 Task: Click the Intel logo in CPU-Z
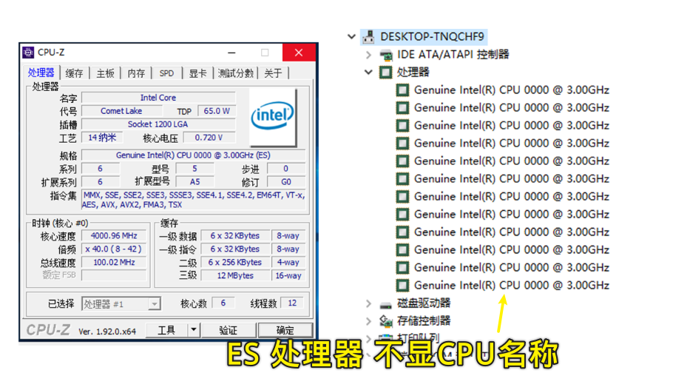tap(273, 117)
